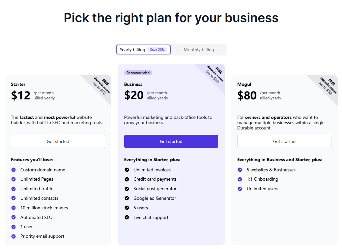Click the Recommended badge on Business plan
The image size is (342, 249).
tap(138, 73)
